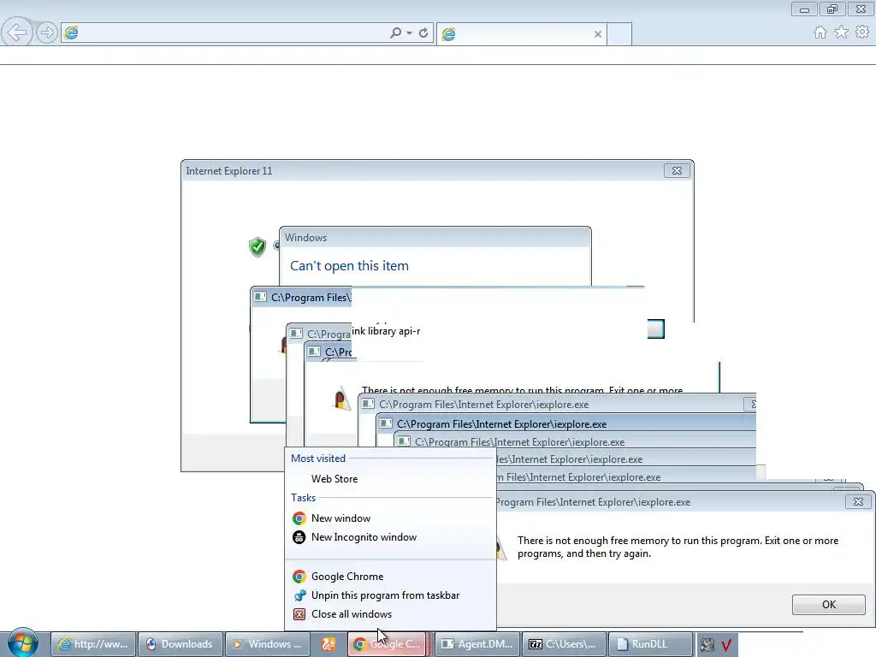
Task: Click the "Can't open this item" heading
Action: click(349, 266)
